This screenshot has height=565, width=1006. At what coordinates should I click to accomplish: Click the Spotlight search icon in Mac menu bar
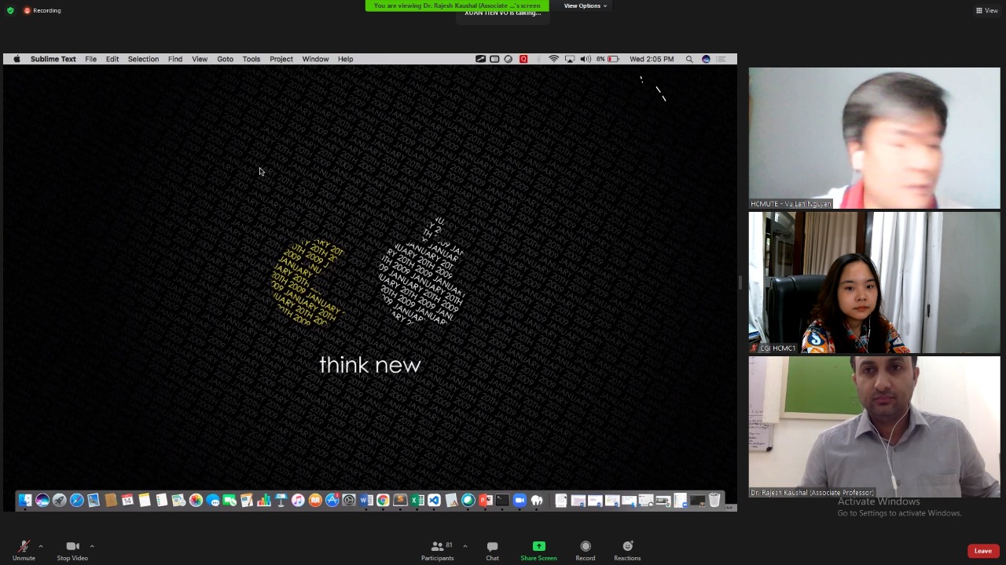[x=689, y=59]
